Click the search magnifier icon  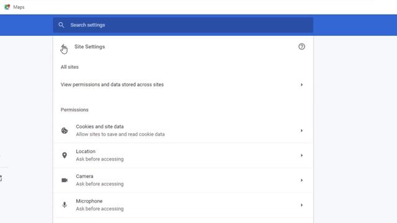pyautogui.click(x=61, y=25)
